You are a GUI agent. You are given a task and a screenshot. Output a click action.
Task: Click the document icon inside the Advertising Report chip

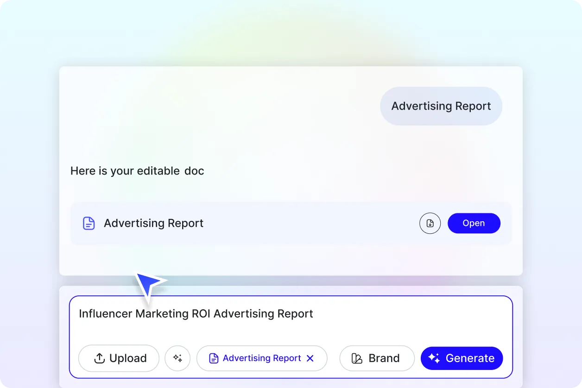[x=214, y=358]
